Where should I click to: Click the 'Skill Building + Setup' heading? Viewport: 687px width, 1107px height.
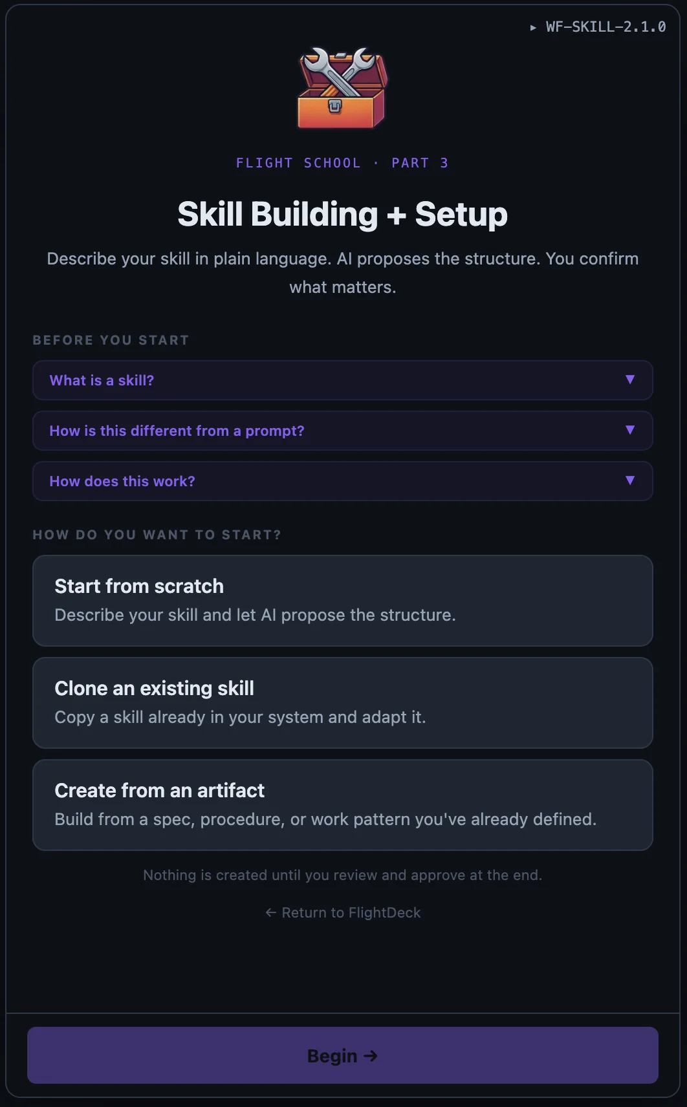[x=342, y=214]
